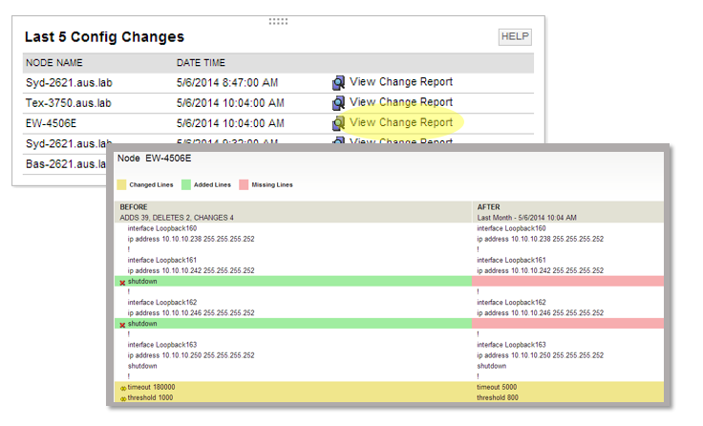The width and height of the screenshot is (703, 426).
Task: Select AFTER line timeout 5000
Action: 497,387
